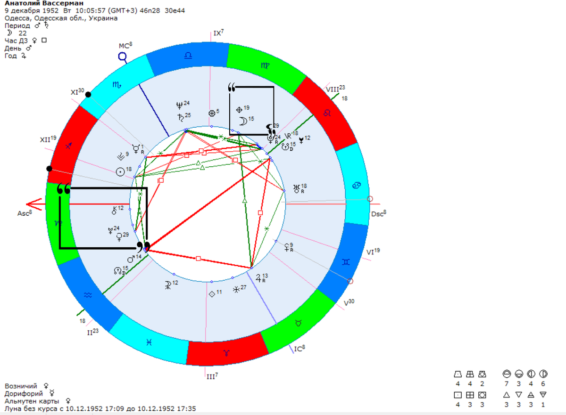Click the Sun glyph marked 18
This screenshot has height=415, width=566.
click(x=120, y=171)
